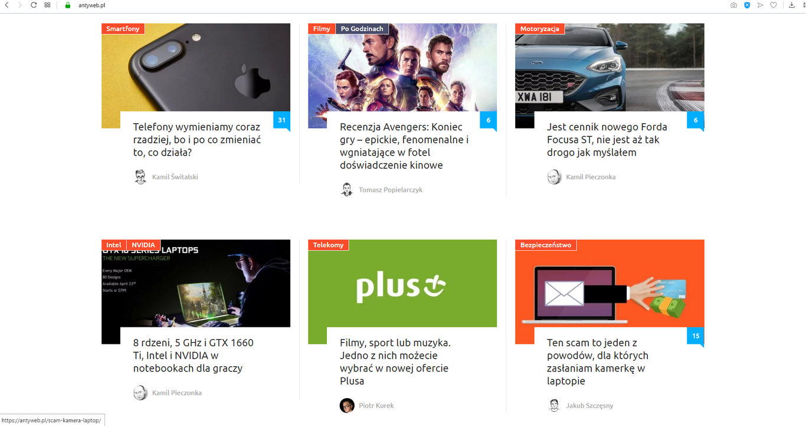The width and height of the screenshot is (806, 427).
Task: Bookmark page with the heart icon
Action: point(774,5)
